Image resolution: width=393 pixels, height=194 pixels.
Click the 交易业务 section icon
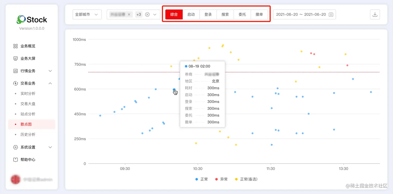pos(15,83)
